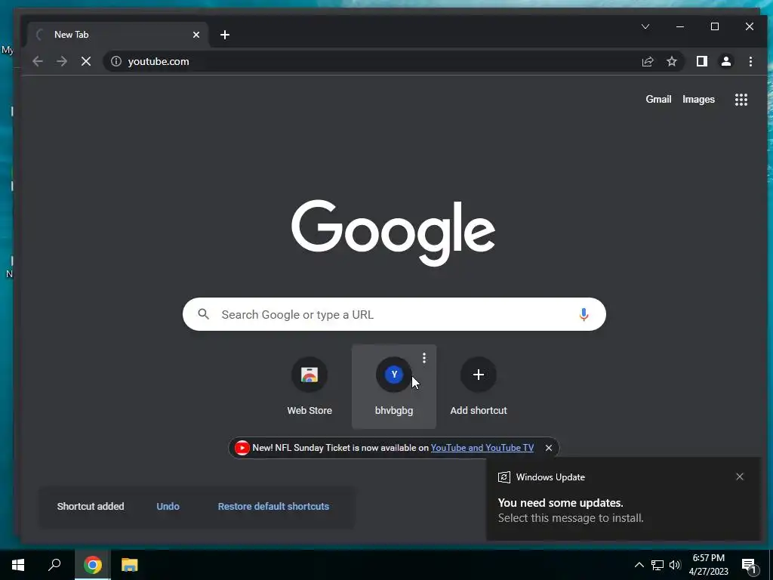Dismiss Windows Update notification
Screen dimensions: 773x580
click(740, 477)
